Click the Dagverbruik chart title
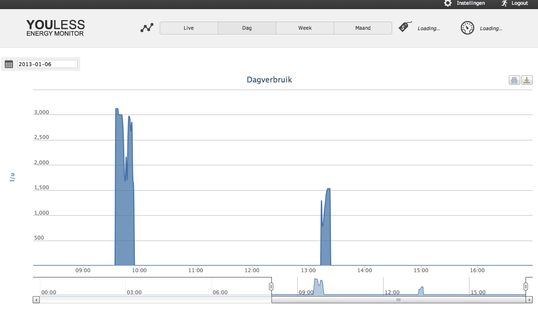 tap(269, 80)
